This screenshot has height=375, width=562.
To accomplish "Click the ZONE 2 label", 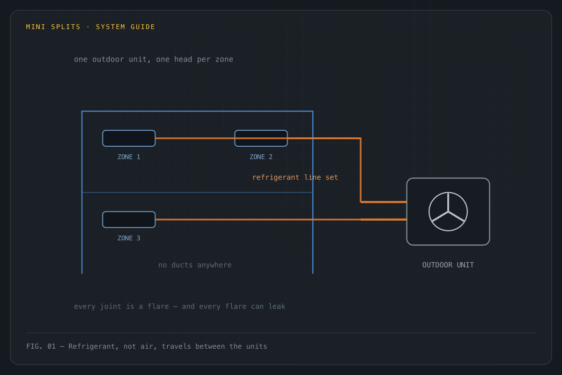I will point(261,157).
